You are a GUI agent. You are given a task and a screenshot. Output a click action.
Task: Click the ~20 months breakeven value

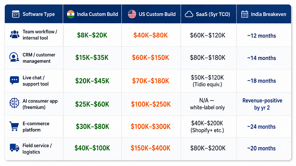pyautogui.click(x=261, y=148)
